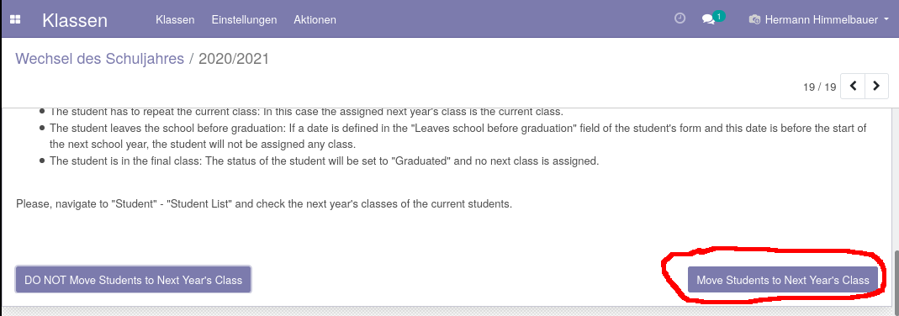Click the green notification badge showing 1
The height and width of the screenshot is (316, 899).
[x=720, y=15]
